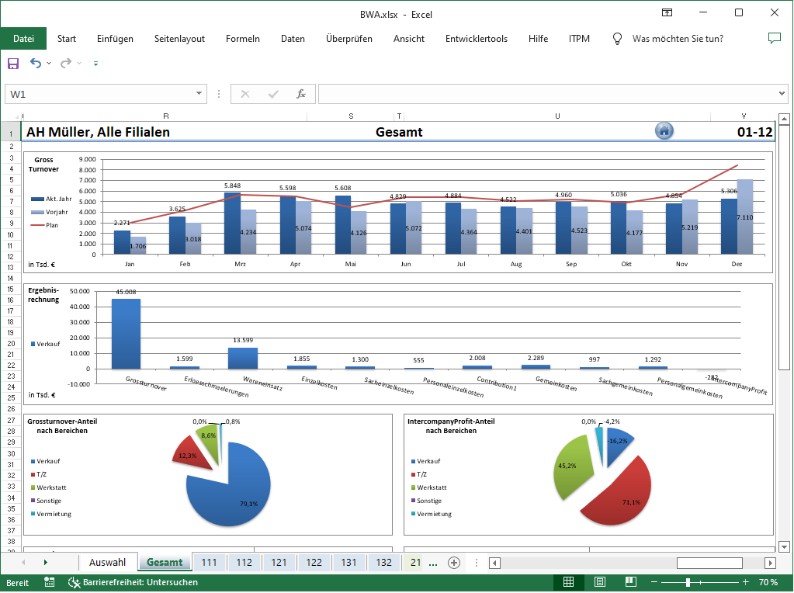This screenshot has height=593, width=794.
Task: Switch to the Auswahl sheet tab
Action: pyautogui.click(x=107, y=563)
